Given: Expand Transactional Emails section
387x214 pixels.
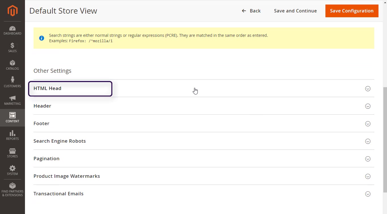Looking at the screenshot, I should (368, 194).
